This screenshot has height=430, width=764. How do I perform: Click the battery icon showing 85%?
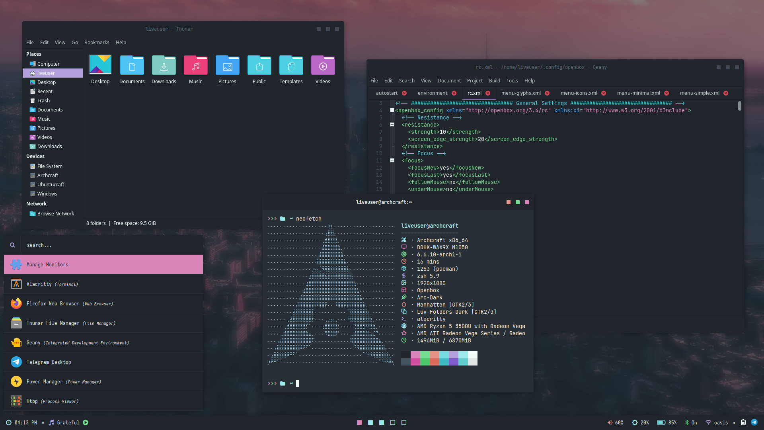tap(661, 422)
